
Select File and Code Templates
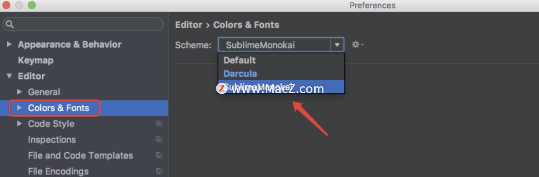coord(80,155)
